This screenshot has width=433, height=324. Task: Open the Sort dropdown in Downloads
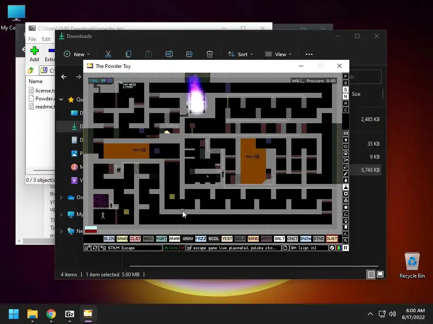click(x=240, y=54)
